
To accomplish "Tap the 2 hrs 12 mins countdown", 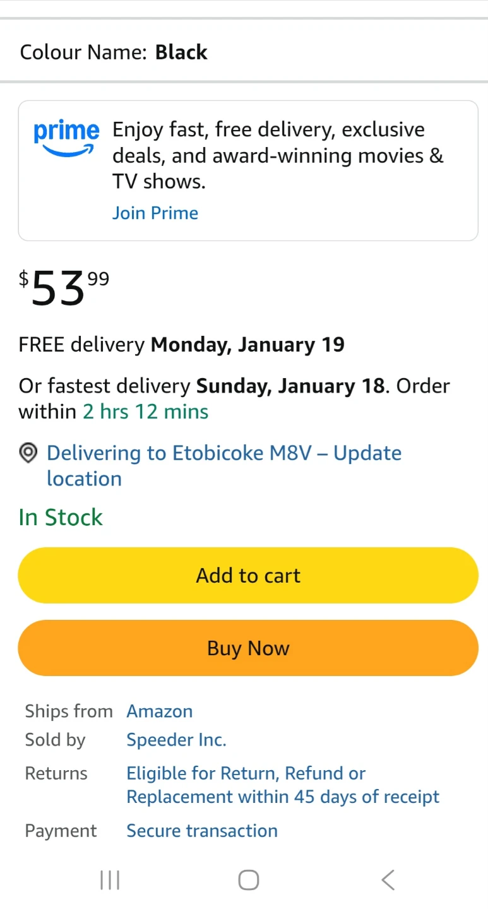I will point(146,412).
